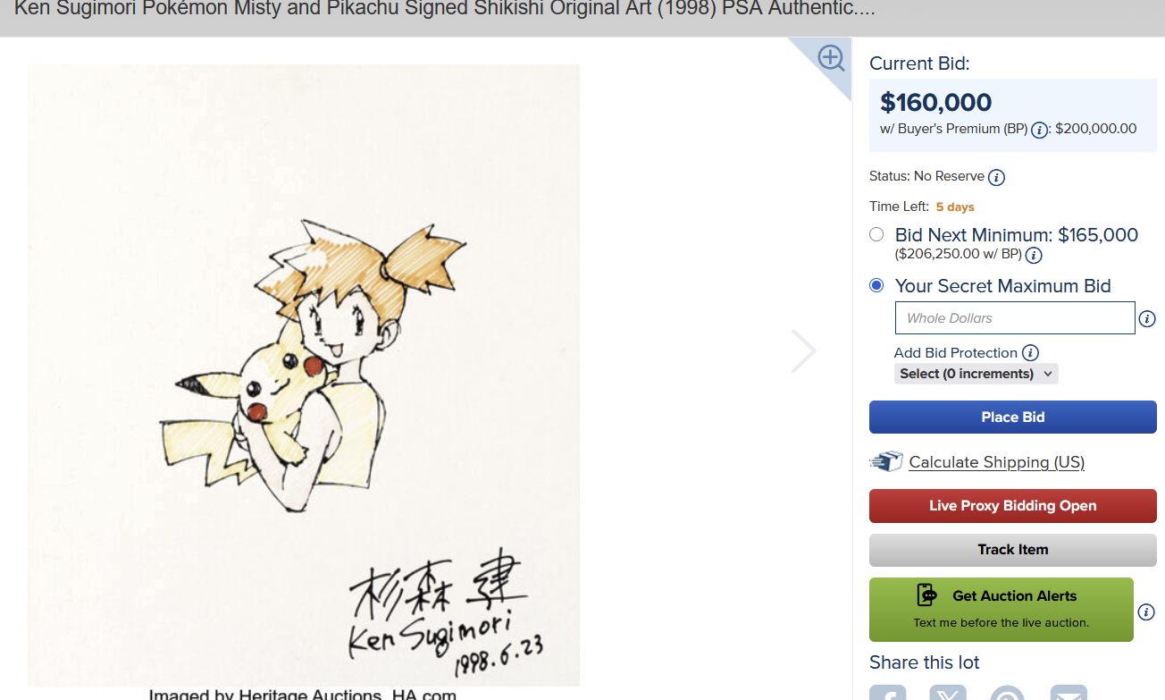Select the Bid Next Minimum radio option

tap(876, 235)
